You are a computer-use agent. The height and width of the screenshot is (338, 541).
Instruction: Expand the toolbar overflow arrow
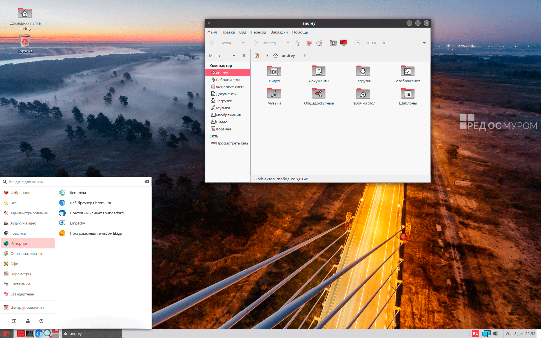(424, 43)
